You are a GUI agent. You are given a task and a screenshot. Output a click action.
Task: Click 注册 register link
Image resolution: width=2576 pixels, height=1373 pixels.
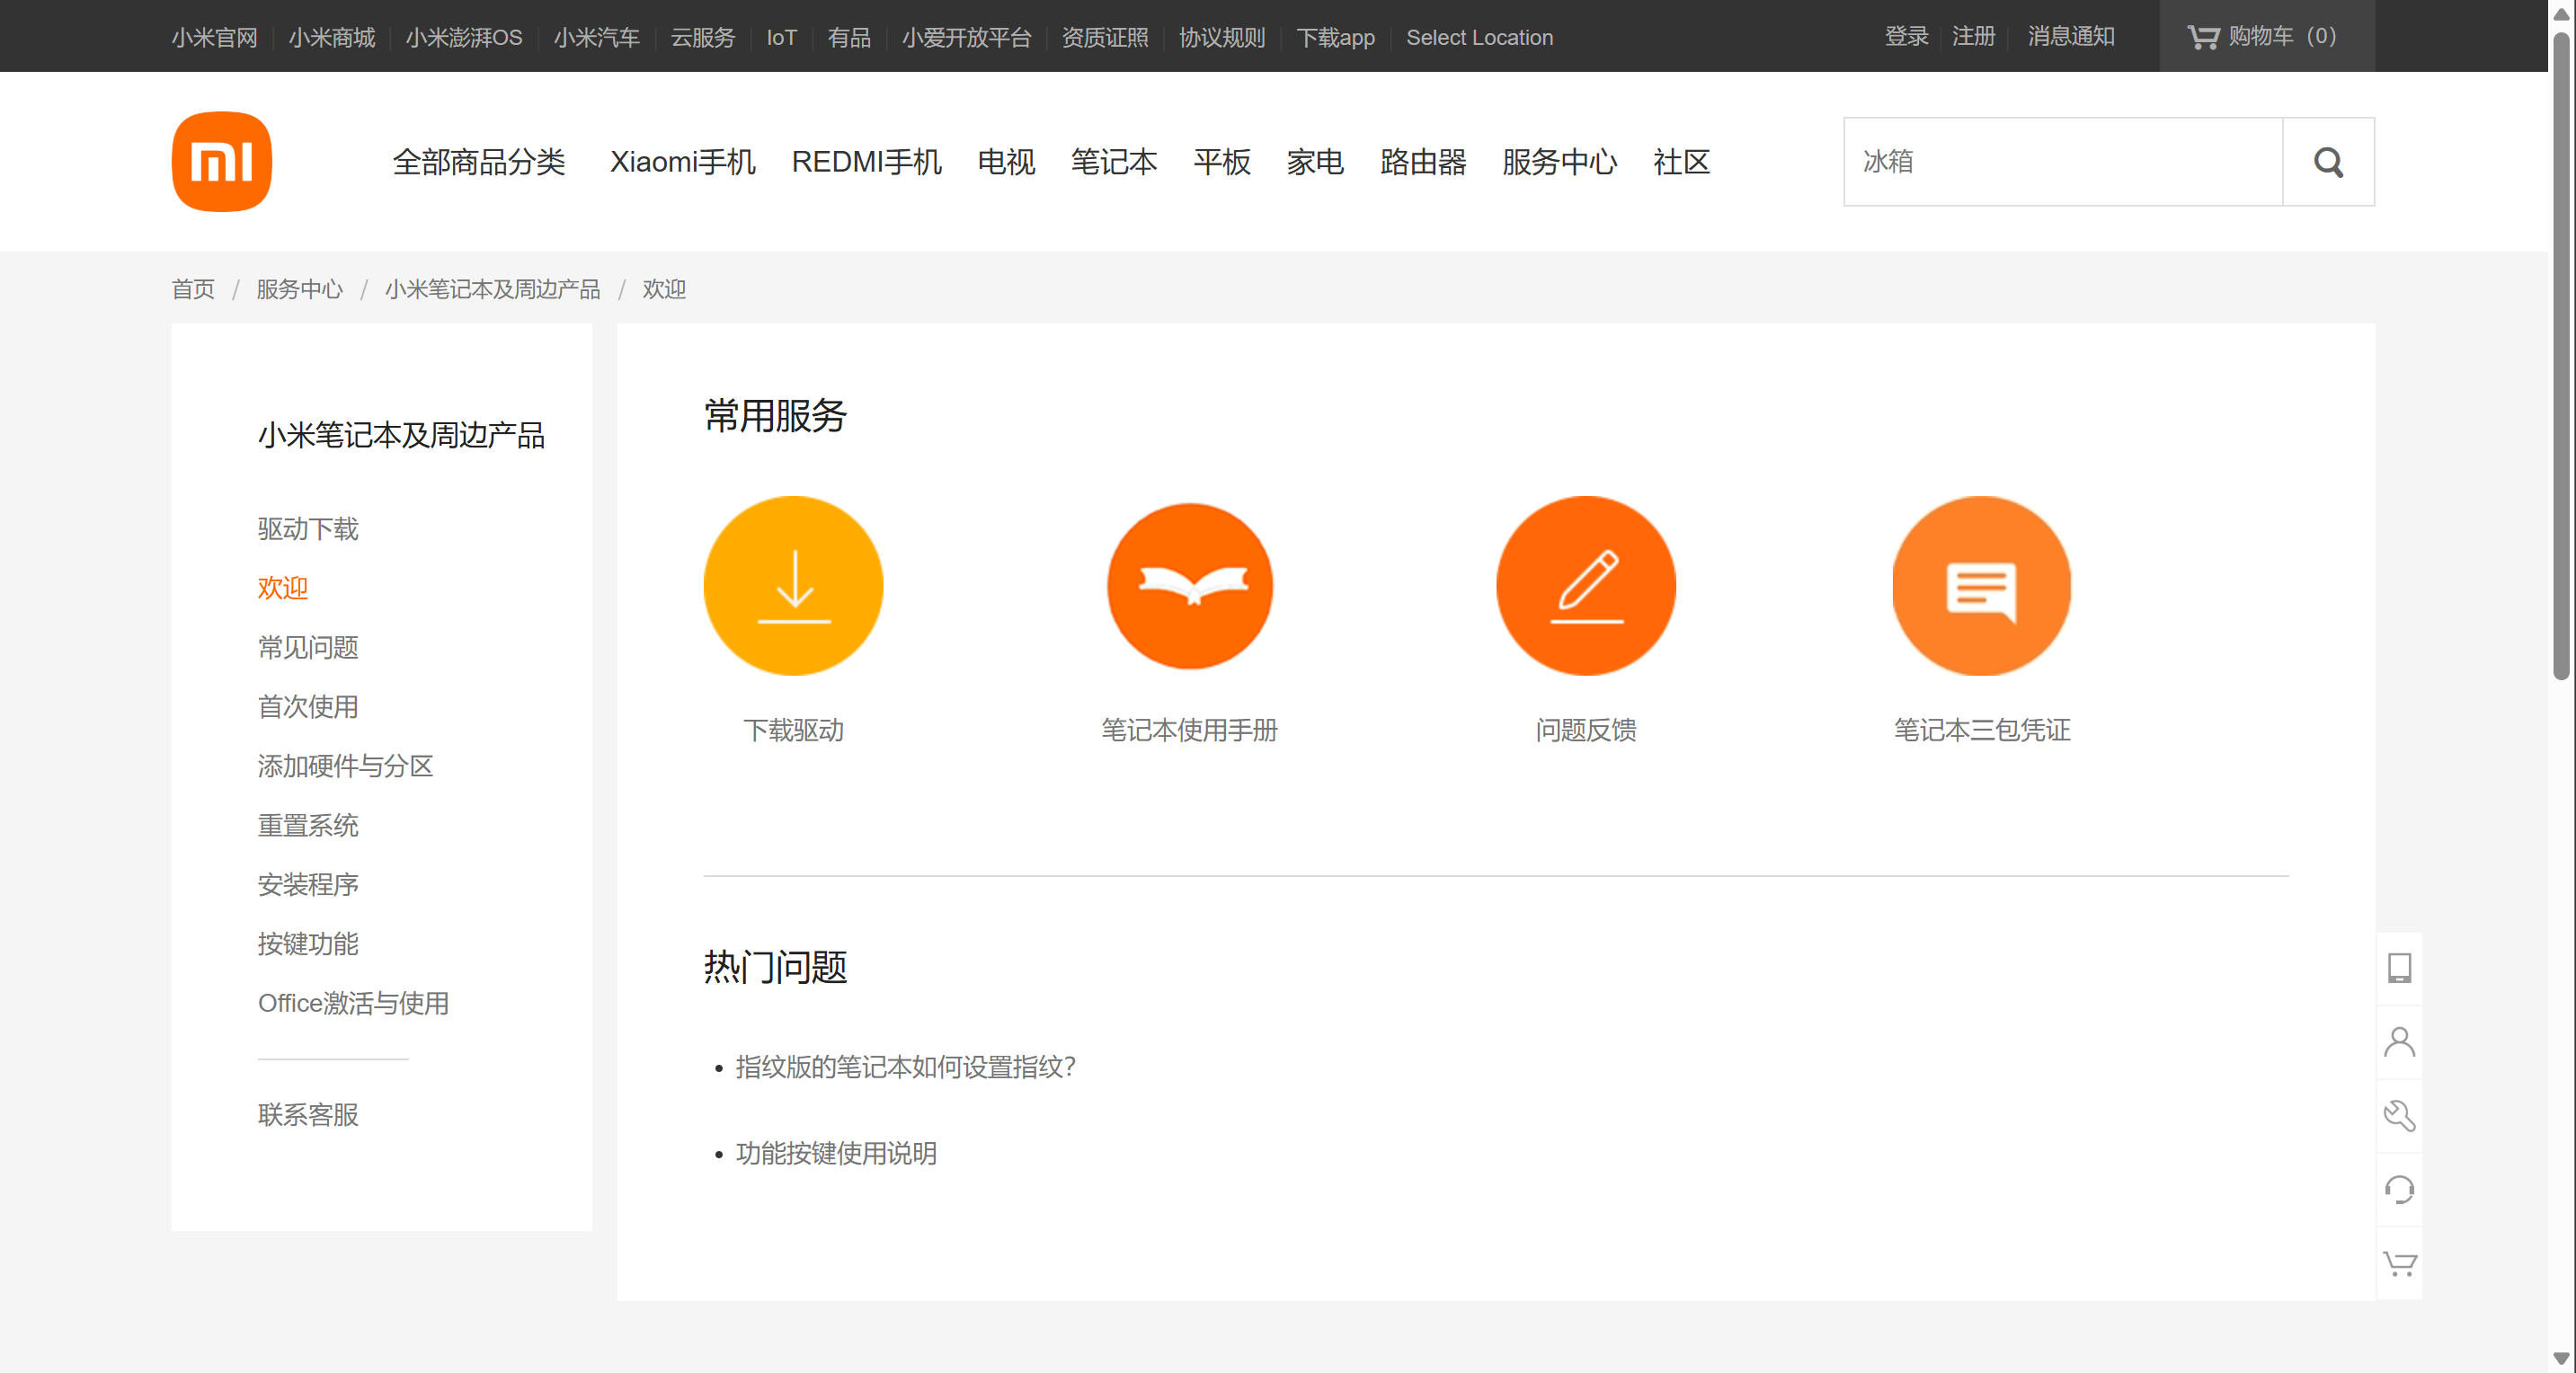tap(1973, 36)
